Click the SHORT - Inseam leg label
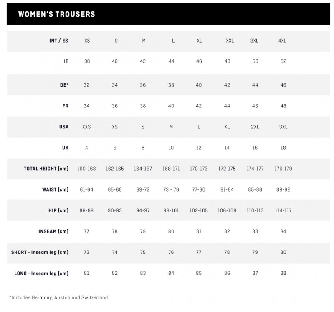Viewport: 334px width, 312px height. tap(40, 252)
